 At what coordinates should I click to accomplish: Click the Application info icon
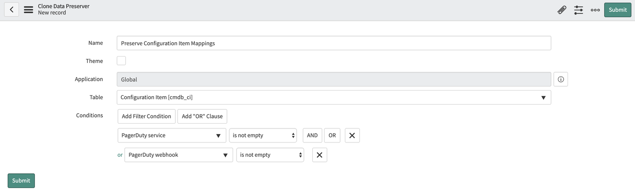561,79
